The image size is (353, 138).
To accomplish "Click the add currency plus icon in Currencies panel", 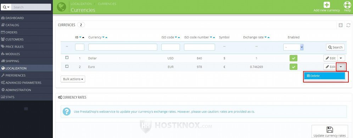I will [341, 25].
